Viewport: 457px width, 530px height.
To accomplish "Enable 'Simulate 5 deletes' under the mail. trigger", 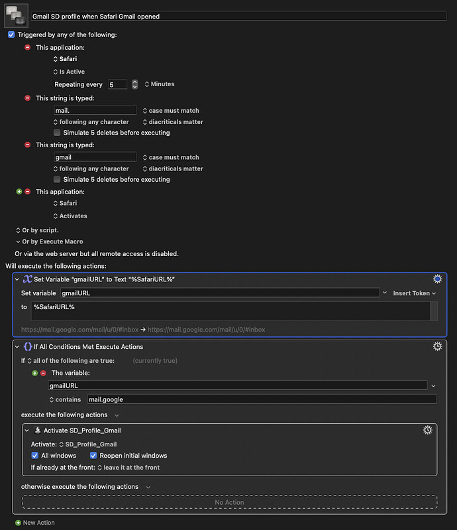I will point(58,133).
